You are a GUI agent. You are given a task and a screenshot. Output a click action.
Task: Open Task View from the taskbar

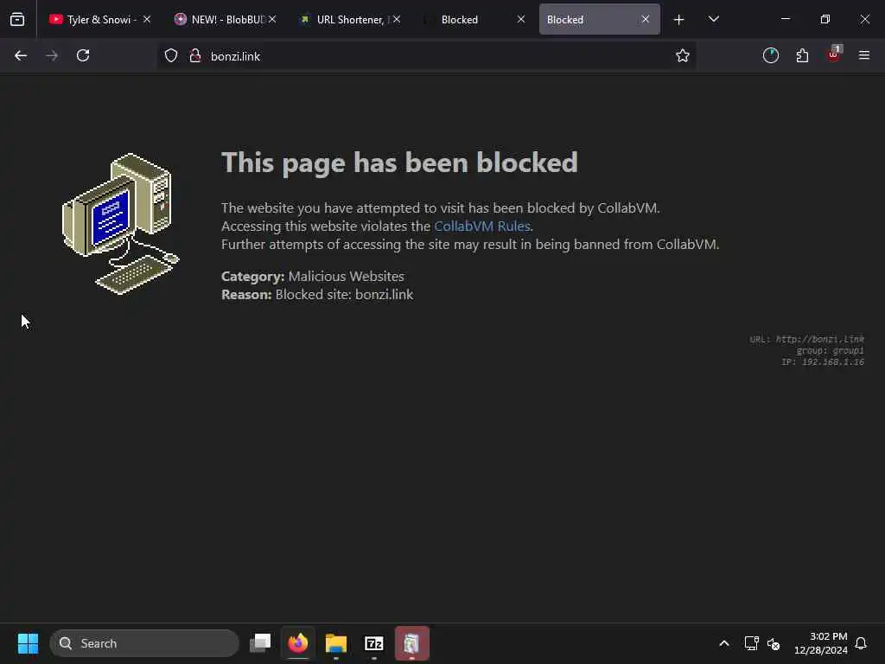click(x=260, y=643)
